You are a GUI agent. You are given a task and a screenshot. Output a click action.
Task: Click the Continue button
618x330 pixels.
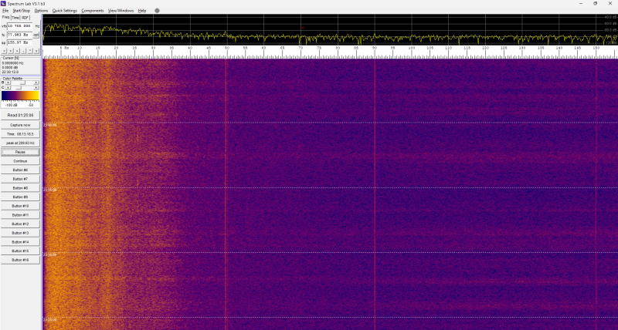coord(20,161)
